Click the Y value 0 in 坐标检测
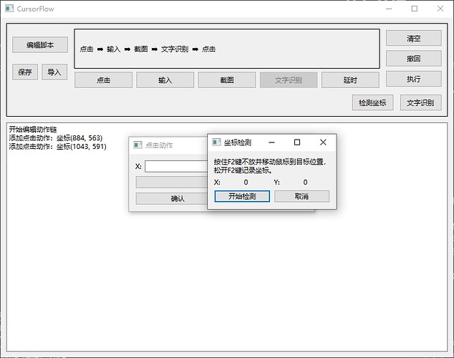This screenshot has height=358, width=454. 305,182
